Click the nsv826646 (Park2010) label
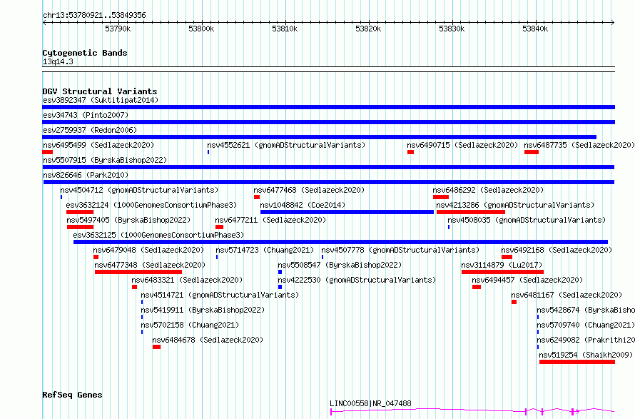 (x=86, y=175)
